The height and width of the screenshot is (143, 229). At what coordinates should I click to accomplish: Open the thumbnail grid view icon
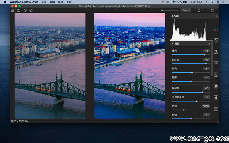[12, 10]
